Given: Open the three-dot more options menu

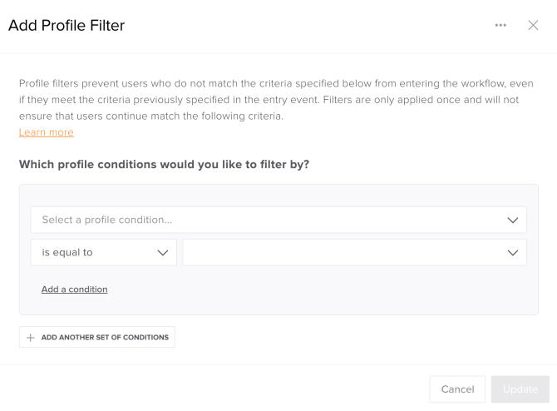Looking at the screenshot, I should (500, 26).
